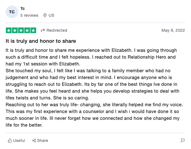Viewport: 191px width, 149px height.
Task: Click the Redirected arrow icon
Action: click(43, 30)
